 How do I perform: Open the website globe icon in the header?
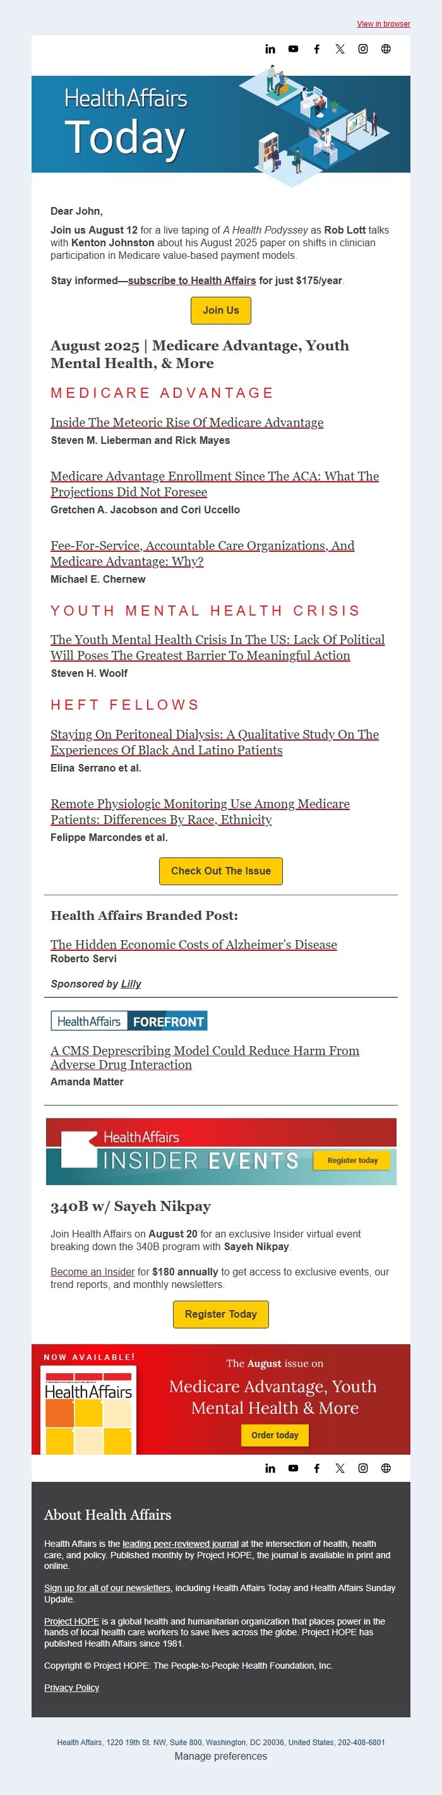[386, 49]
